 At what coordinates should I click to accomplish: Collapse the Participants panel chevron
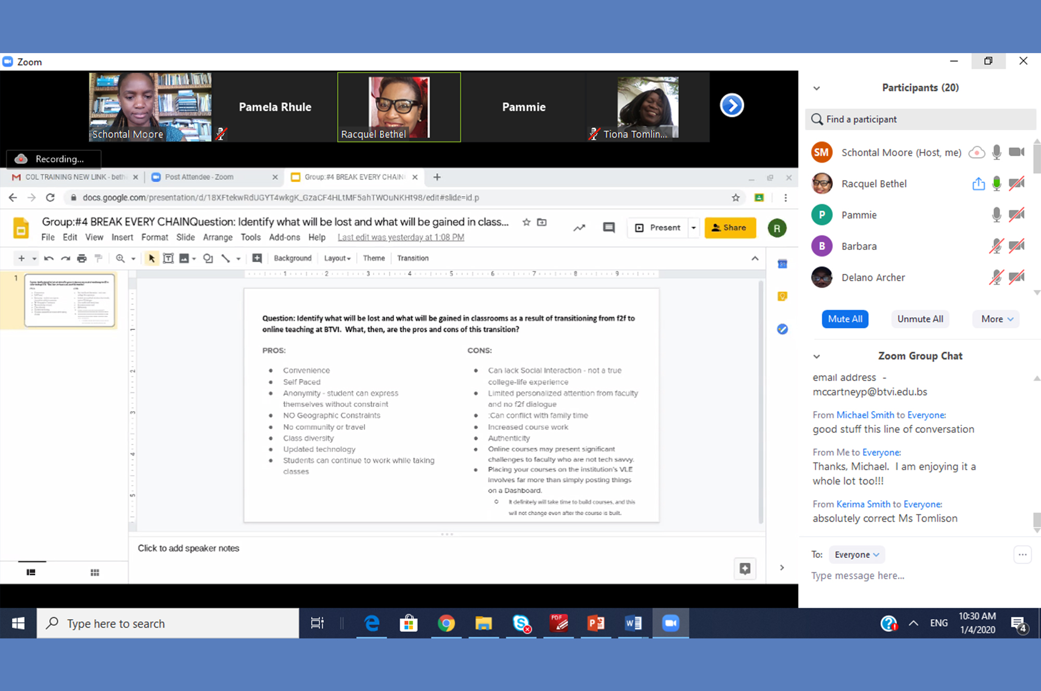tap(817, 88)
